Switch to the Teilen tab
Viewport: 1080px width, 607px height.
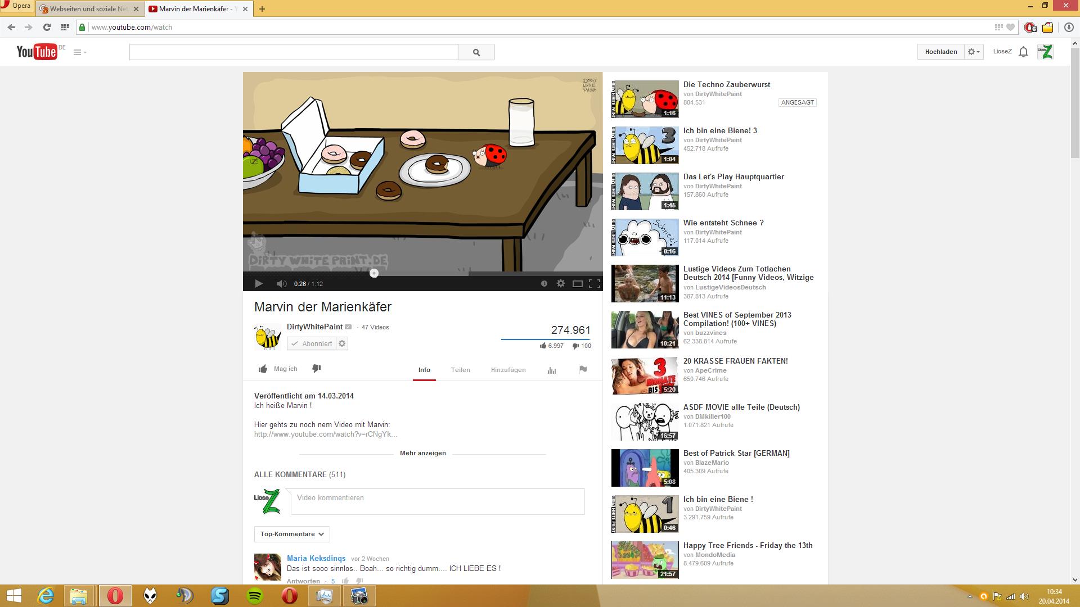pyautogui.click(x=460, y=370)
